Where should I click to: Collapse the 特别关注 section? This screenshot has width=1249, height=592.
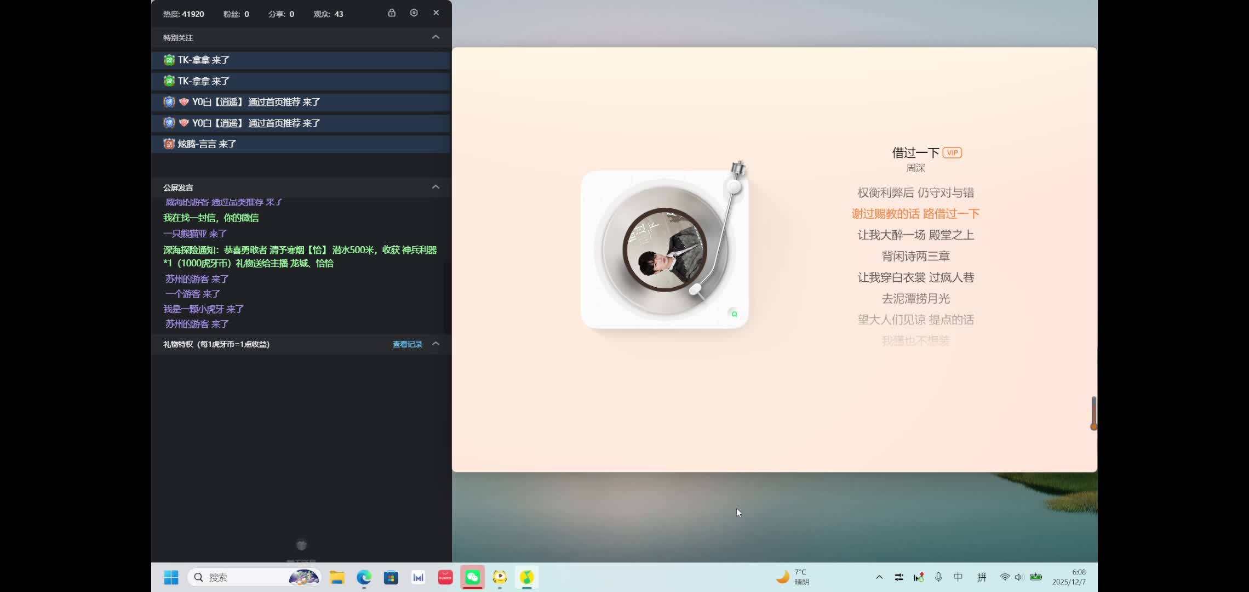(436, 37)
